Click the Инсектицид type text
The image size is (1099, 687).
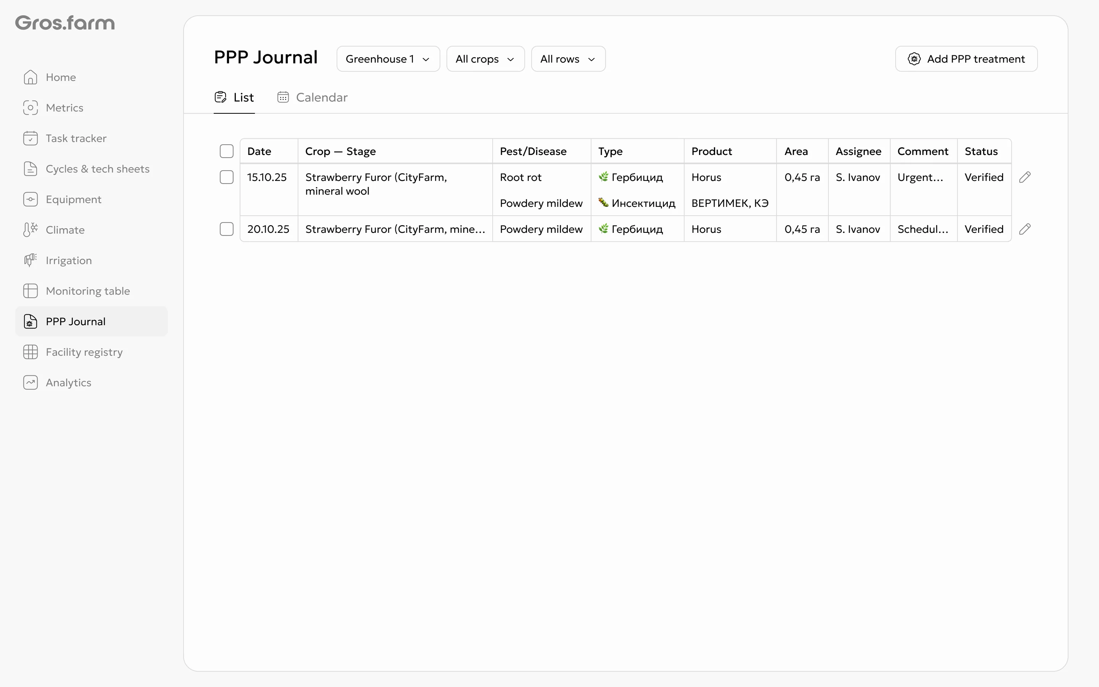[643, 203]
